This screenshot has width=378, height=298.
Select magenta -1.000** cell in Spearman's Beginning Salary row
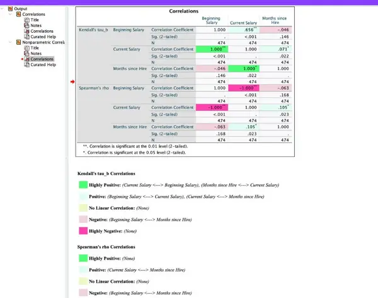click(x=243, y=88)
